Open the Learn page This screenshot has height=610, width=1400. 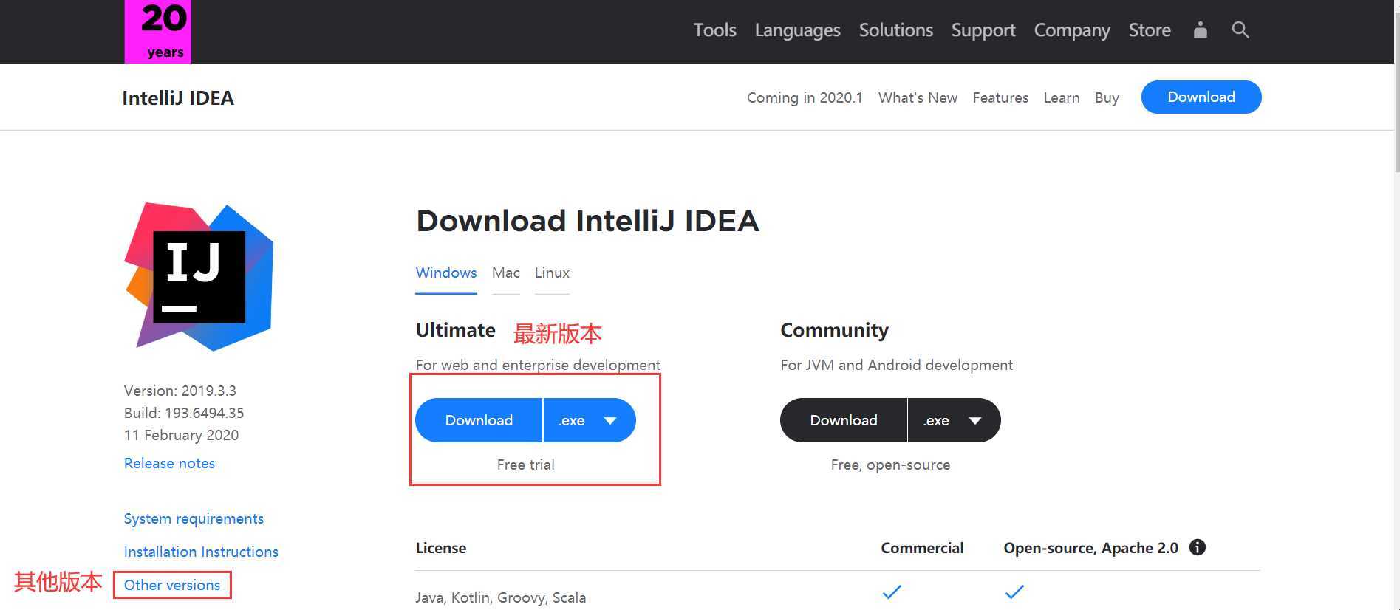click(x=1062, y=97)
